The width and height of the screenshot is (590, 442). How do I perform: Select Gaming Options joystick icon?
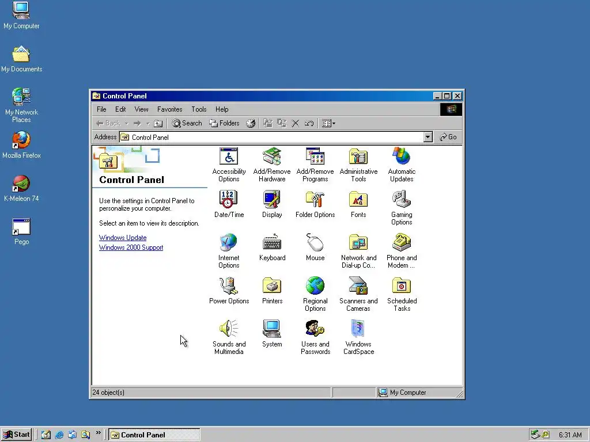coord(402,207)
